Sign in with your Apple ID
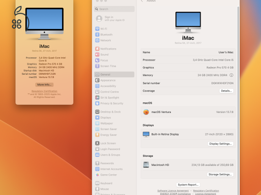 pyautogui.click(x=110, y=19)
